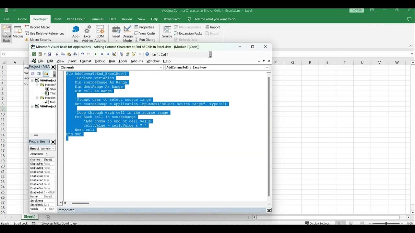Collapse the Modules folder node
This screenshot has height=233, width=415.
pos(37,98)
